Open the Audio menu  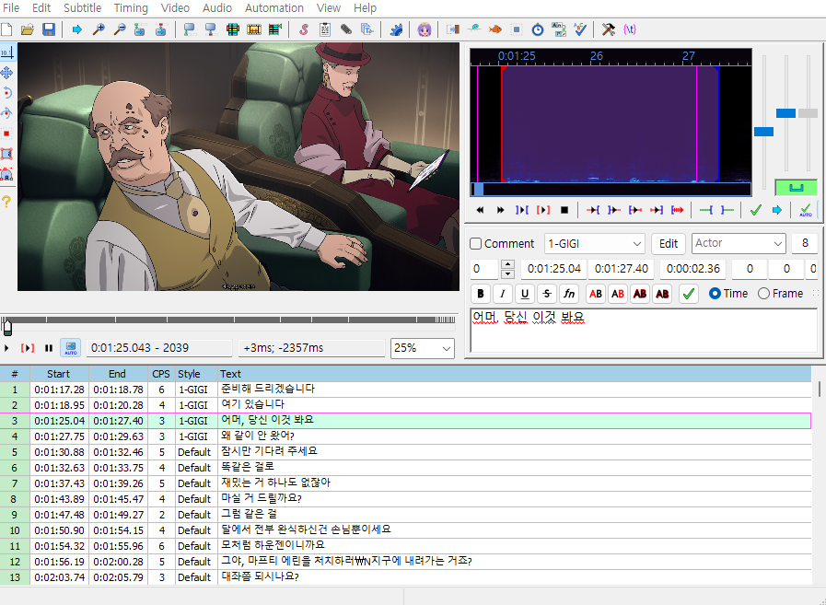coord(217,8)
